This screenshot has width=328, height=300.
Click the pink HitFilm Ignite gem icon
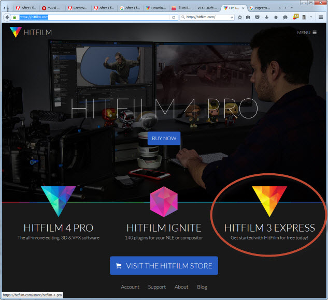(x=164, y=201)
